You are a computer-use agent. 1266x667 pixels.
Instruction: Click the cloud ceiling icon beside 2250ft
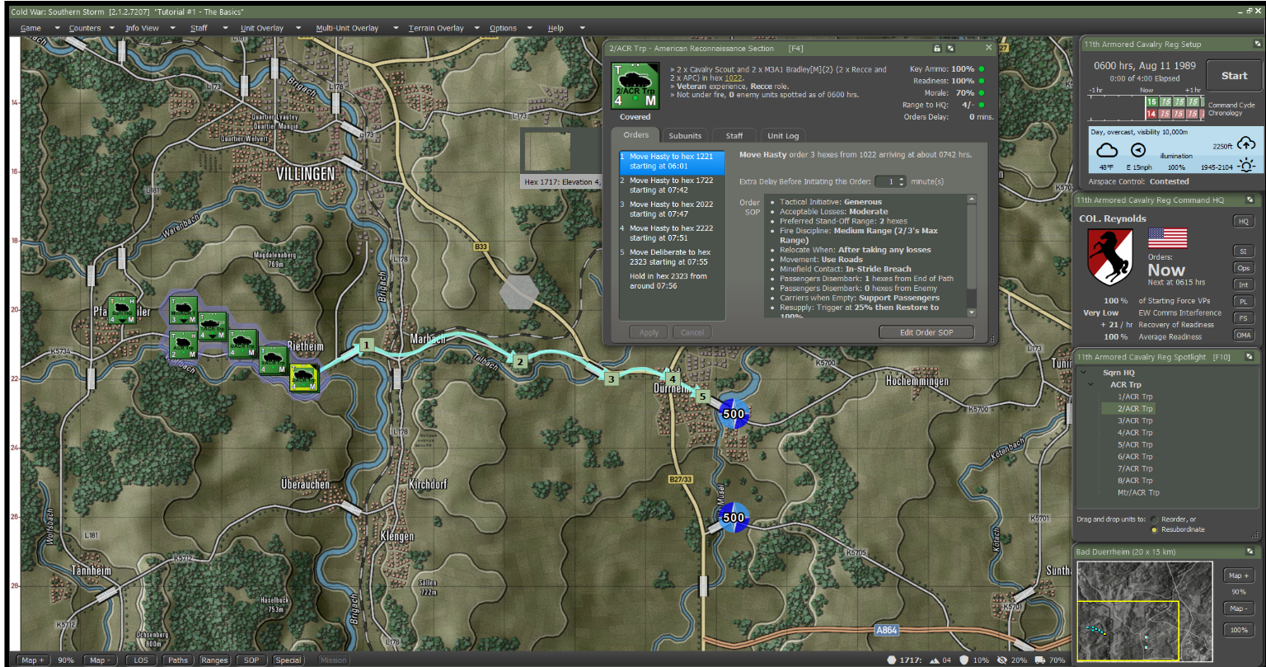1246,143
